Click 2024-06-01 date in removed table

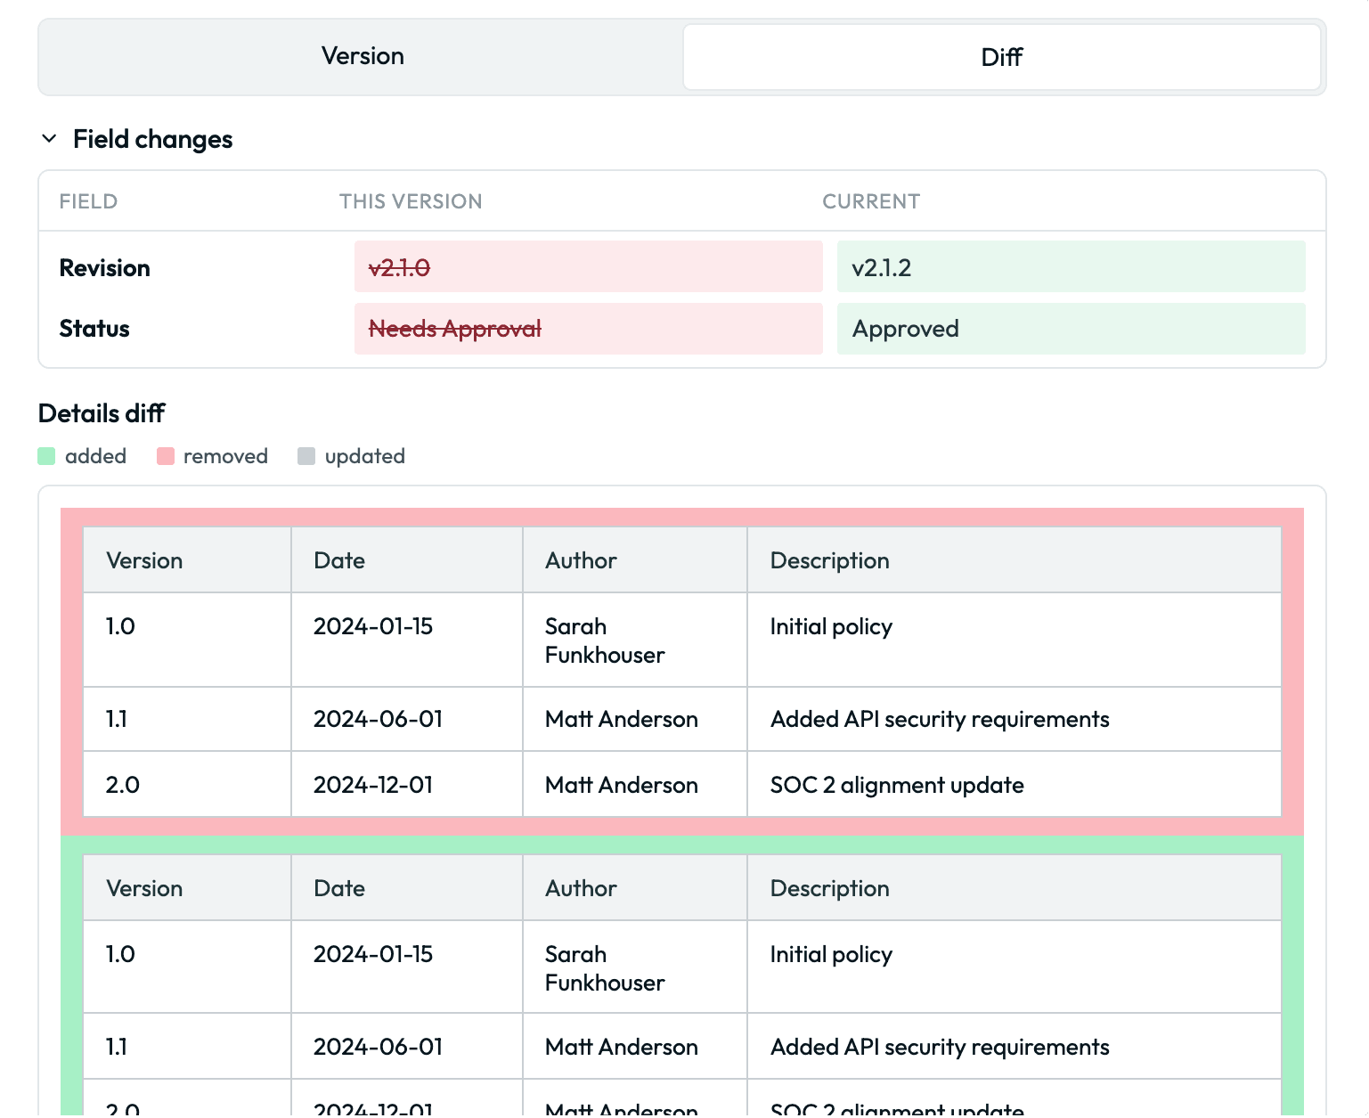click(378, 719)
